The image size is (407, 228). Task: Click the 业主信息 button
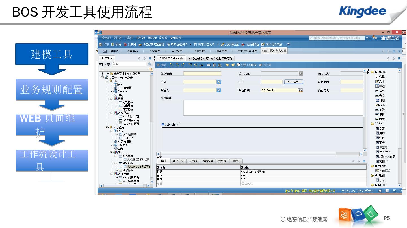293,82
